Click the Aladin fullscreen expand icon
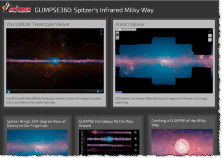222x158 pixels. 210,31
